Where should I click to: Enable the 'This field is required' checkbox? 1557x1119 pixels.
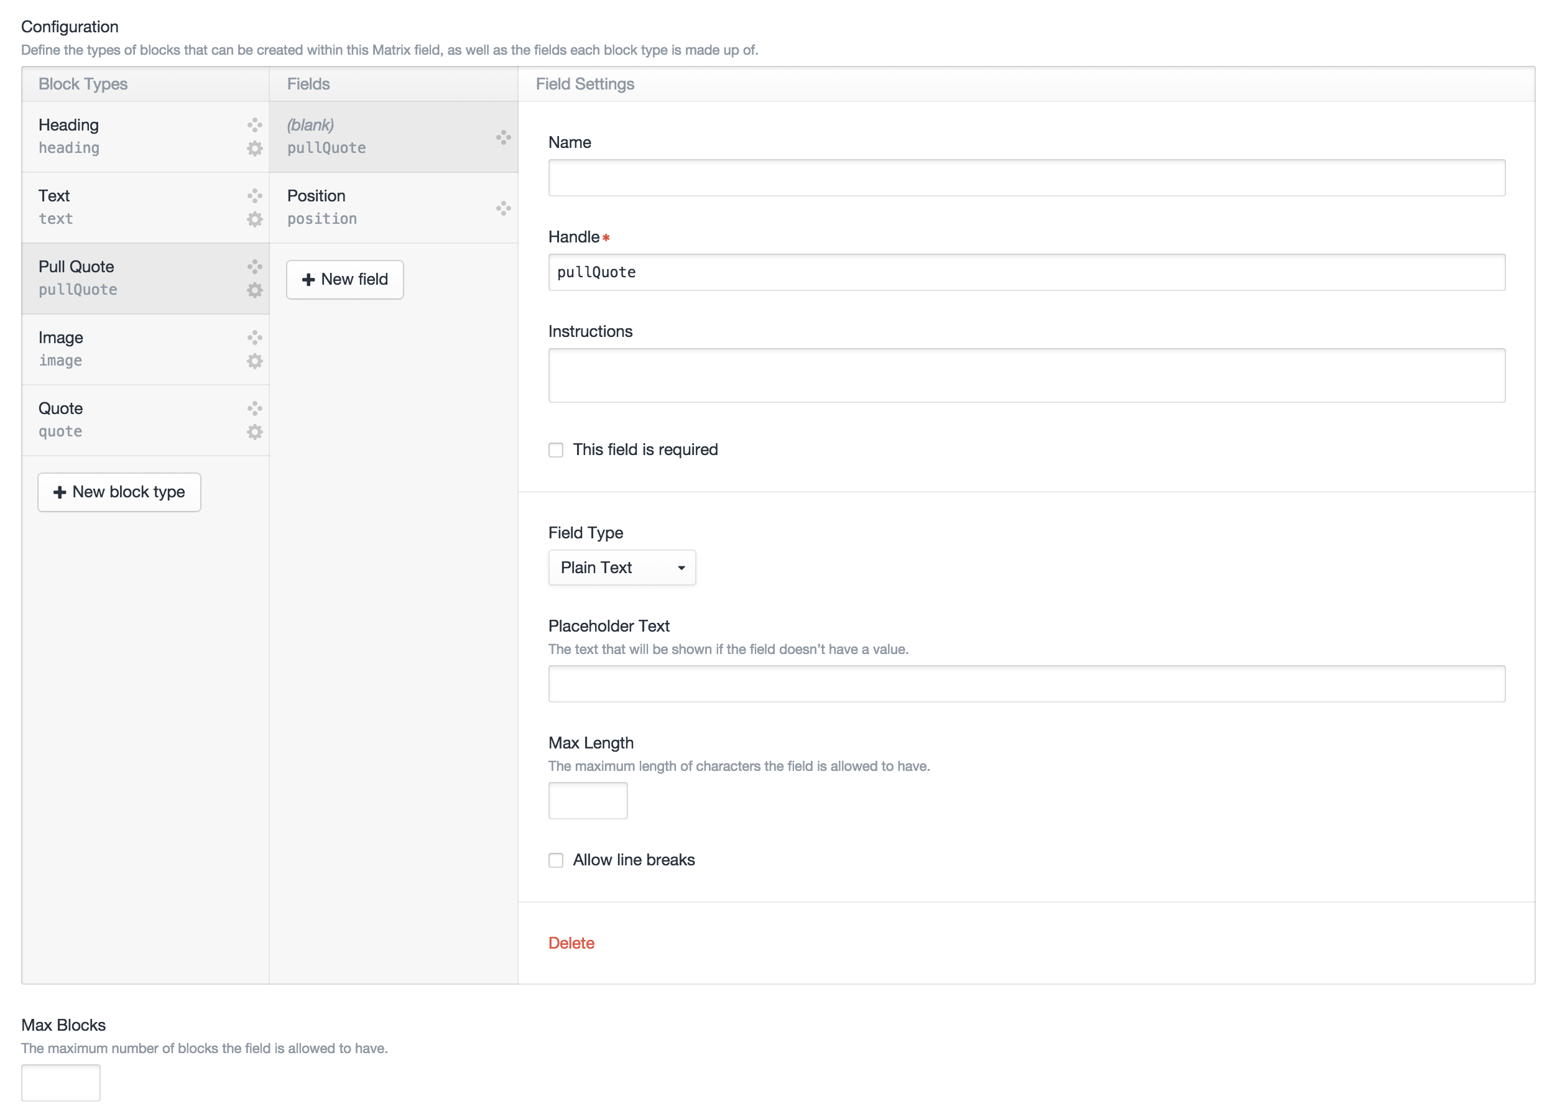tap(556, 449)
